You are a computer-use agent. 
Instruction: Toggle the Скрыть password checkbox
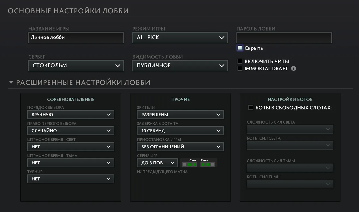[x=240, y=48]
